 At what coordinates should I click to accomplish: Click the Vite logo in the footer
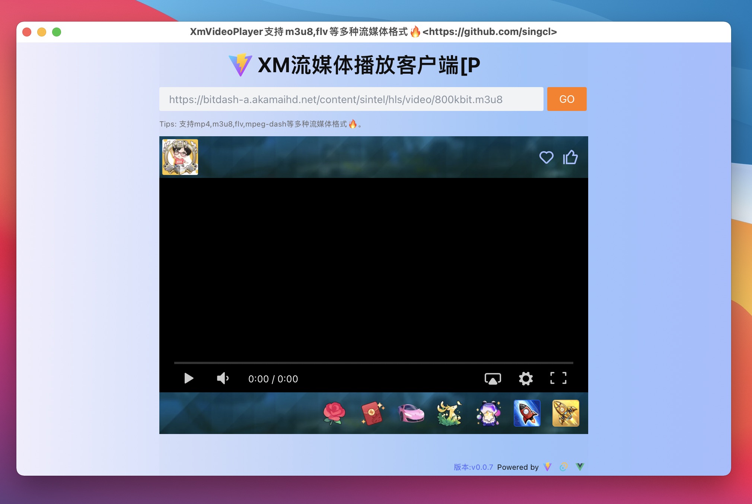coord(547,467)
